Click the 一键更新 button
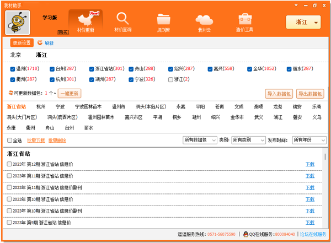This screenshot has width=331, height=243. (x=70, y=94)
